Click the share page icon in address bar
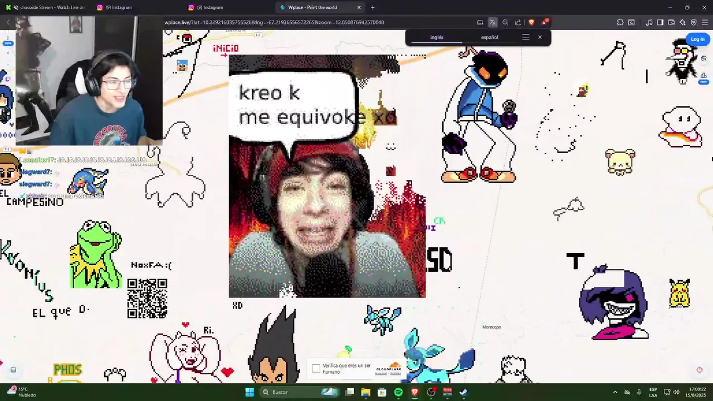 point(518,22)
